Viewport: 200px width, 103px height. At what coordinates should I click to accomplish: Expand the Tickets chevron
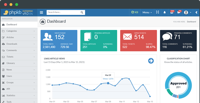(34, 57)
